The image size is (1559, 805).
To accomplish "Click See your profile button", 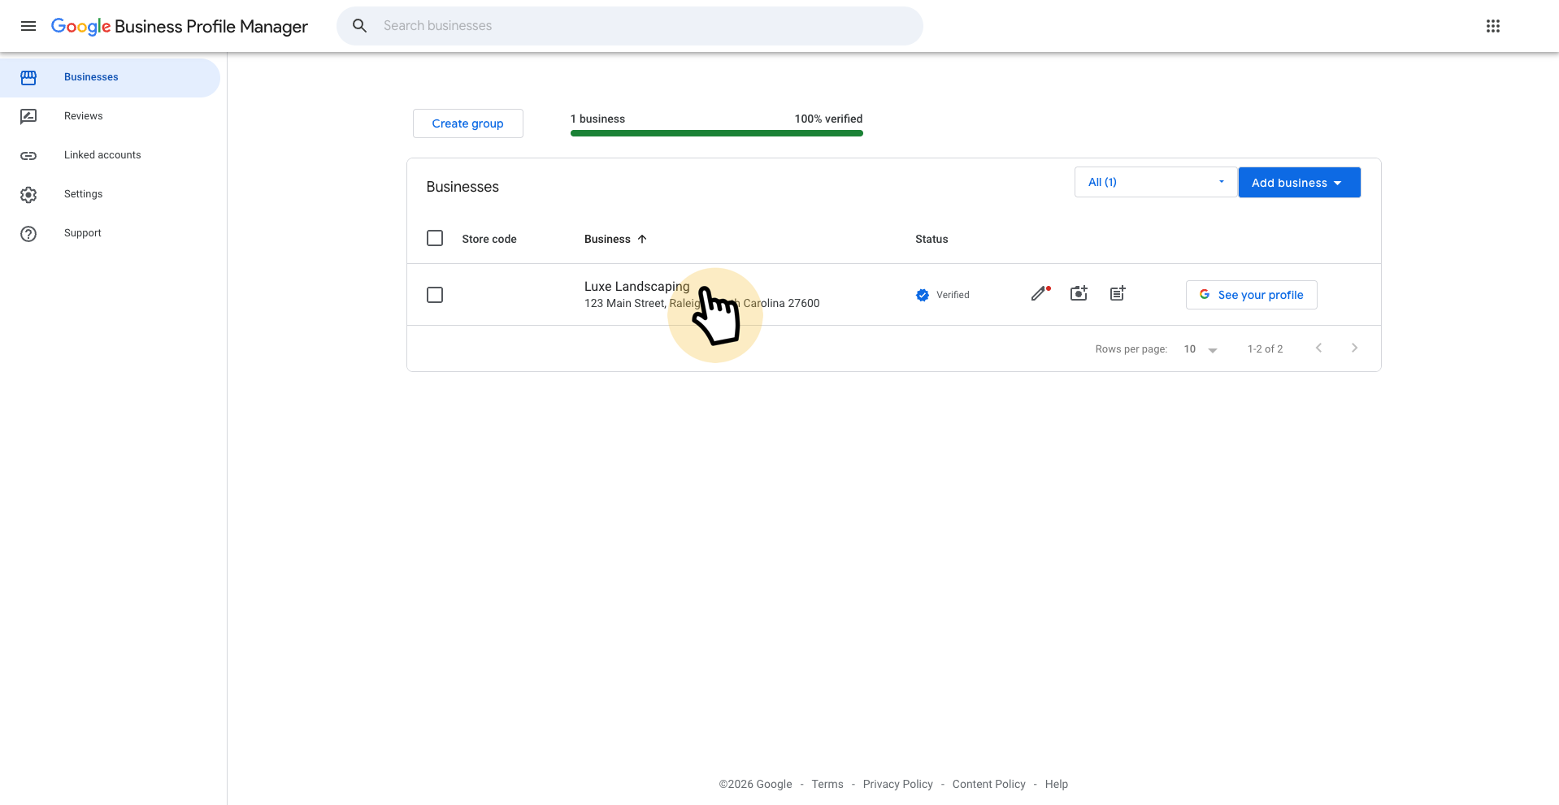I will pyautogui.click(x=1251, y=295).
